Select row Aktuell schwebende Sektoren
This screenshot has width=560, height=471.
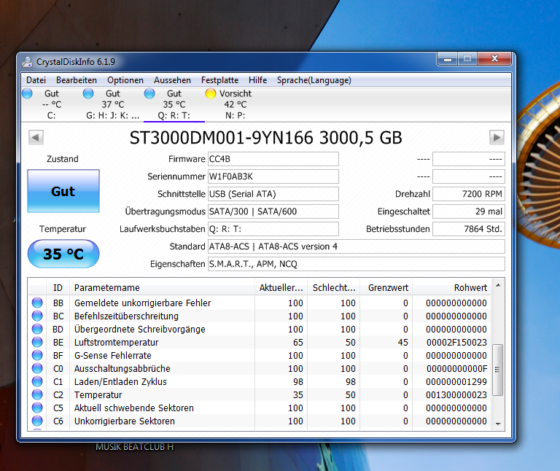tap(260, 408)
